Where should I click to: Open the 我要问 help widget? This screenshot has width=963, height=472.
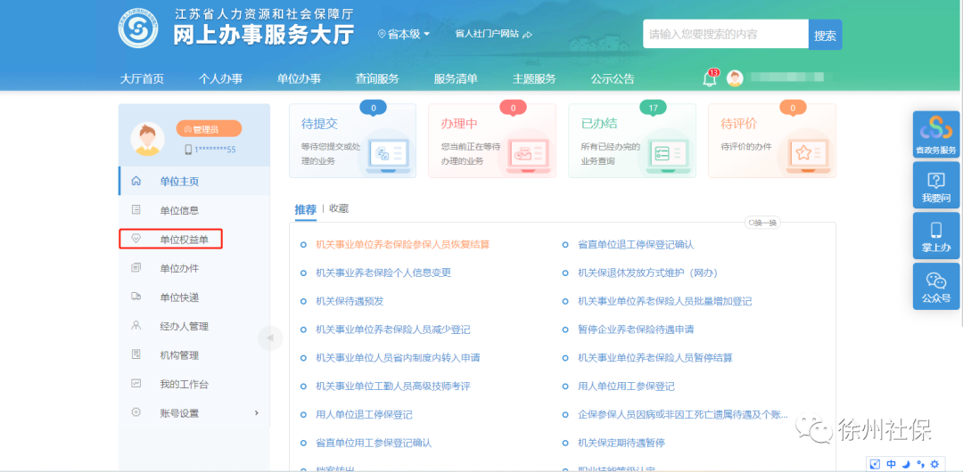[x=935, y=186]
